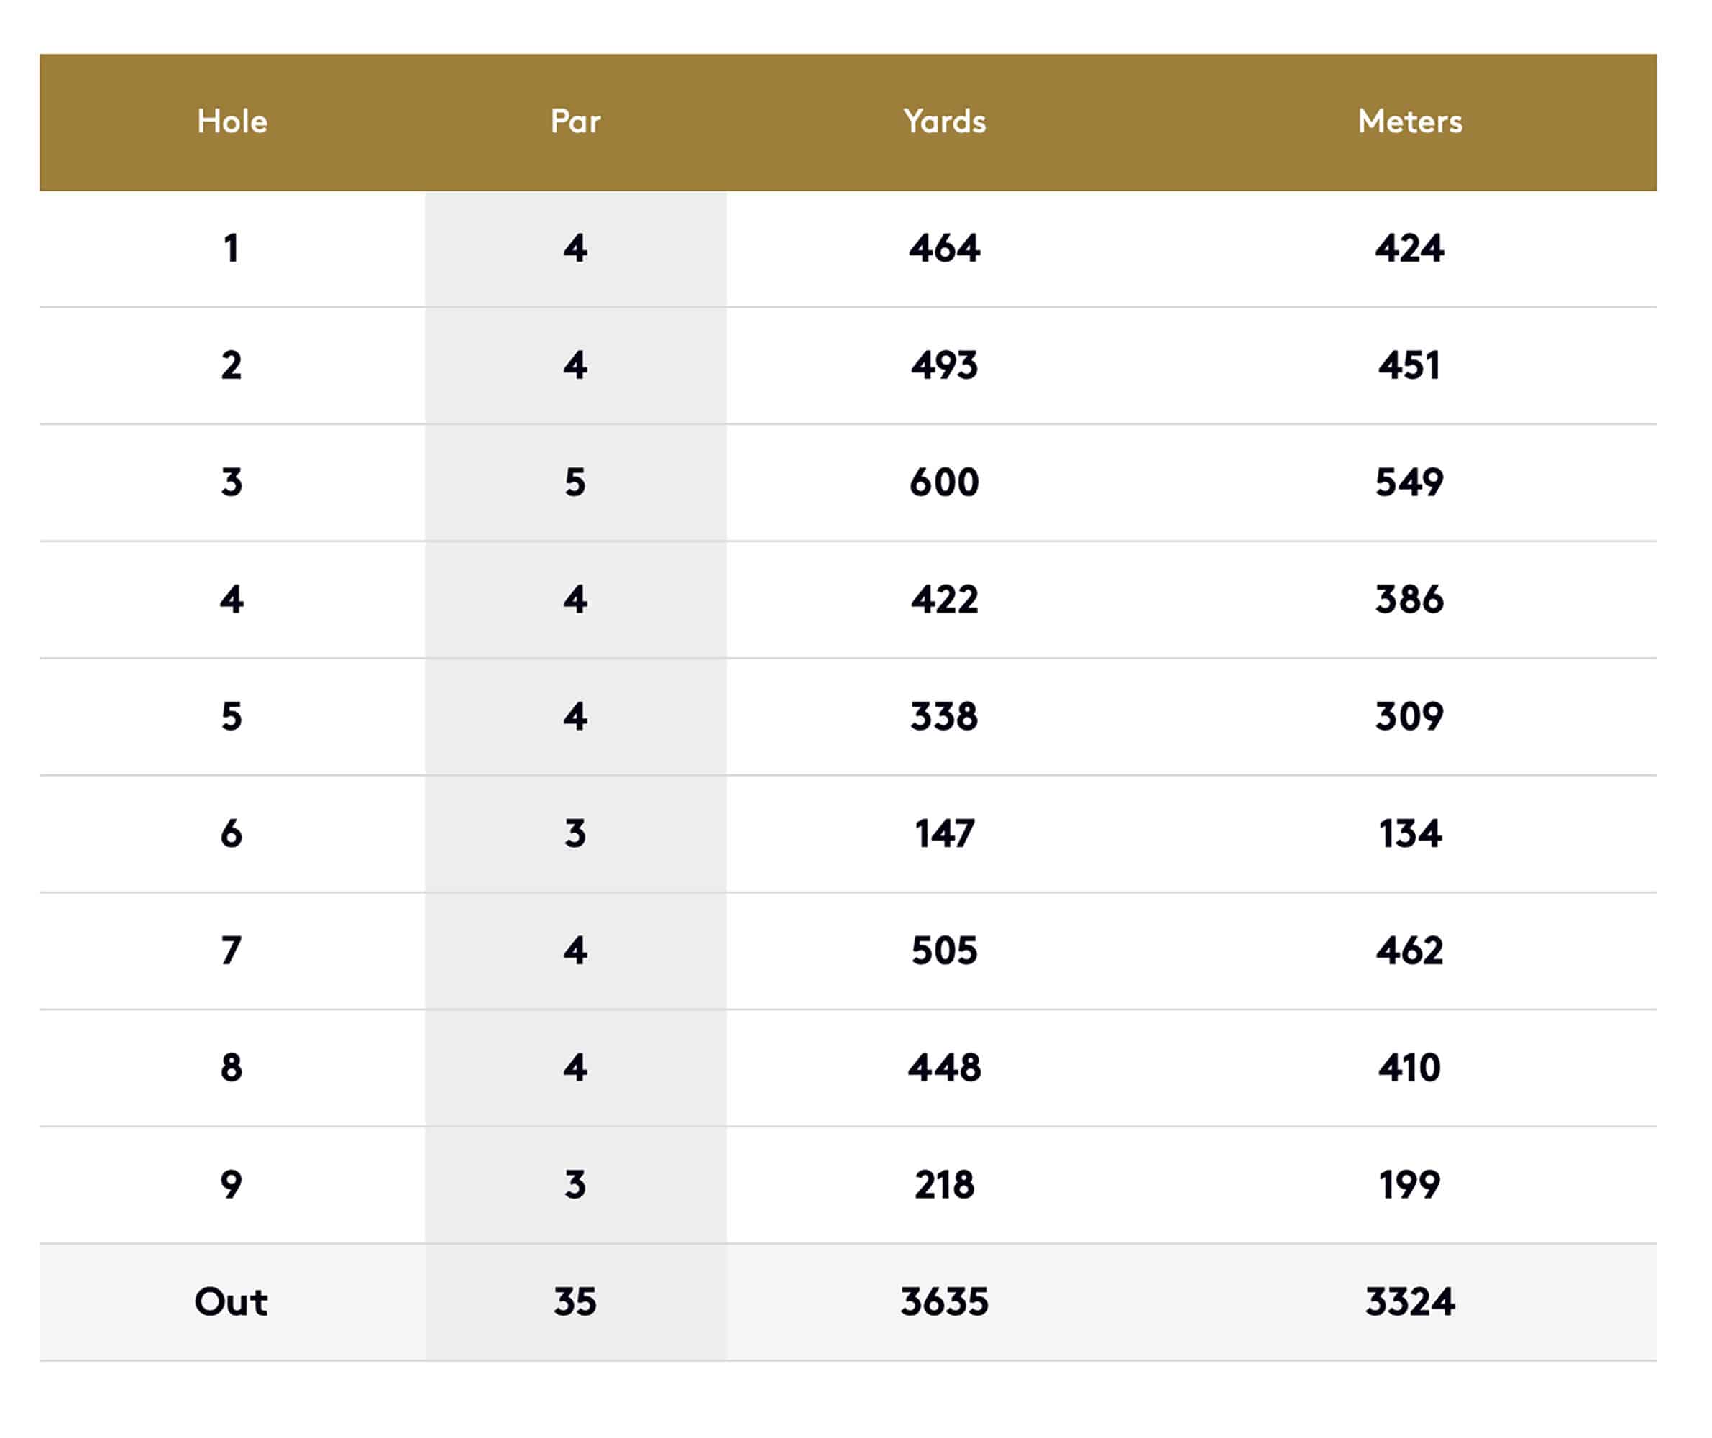Image resolution: width=1712 pixels, height=1438 pixels.
Task: Select the 3635 total yards value
Action: tap(945, 1303)
